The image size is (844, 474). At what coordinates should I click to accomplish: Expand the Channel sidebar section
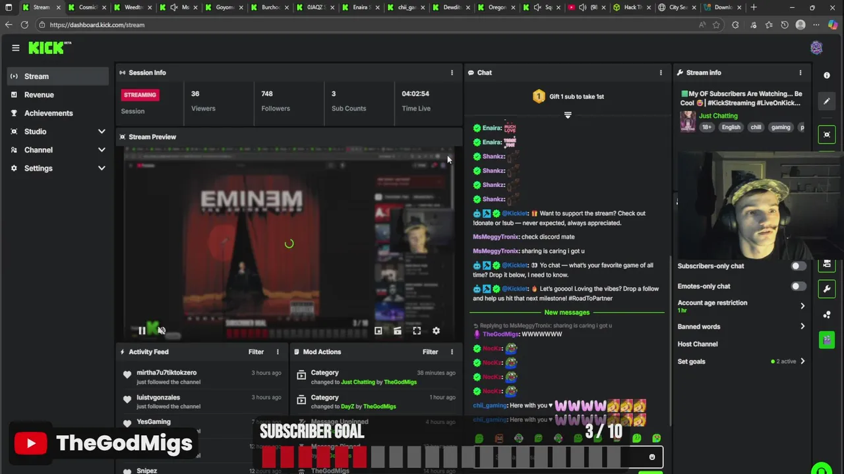[x=58, y=150]
